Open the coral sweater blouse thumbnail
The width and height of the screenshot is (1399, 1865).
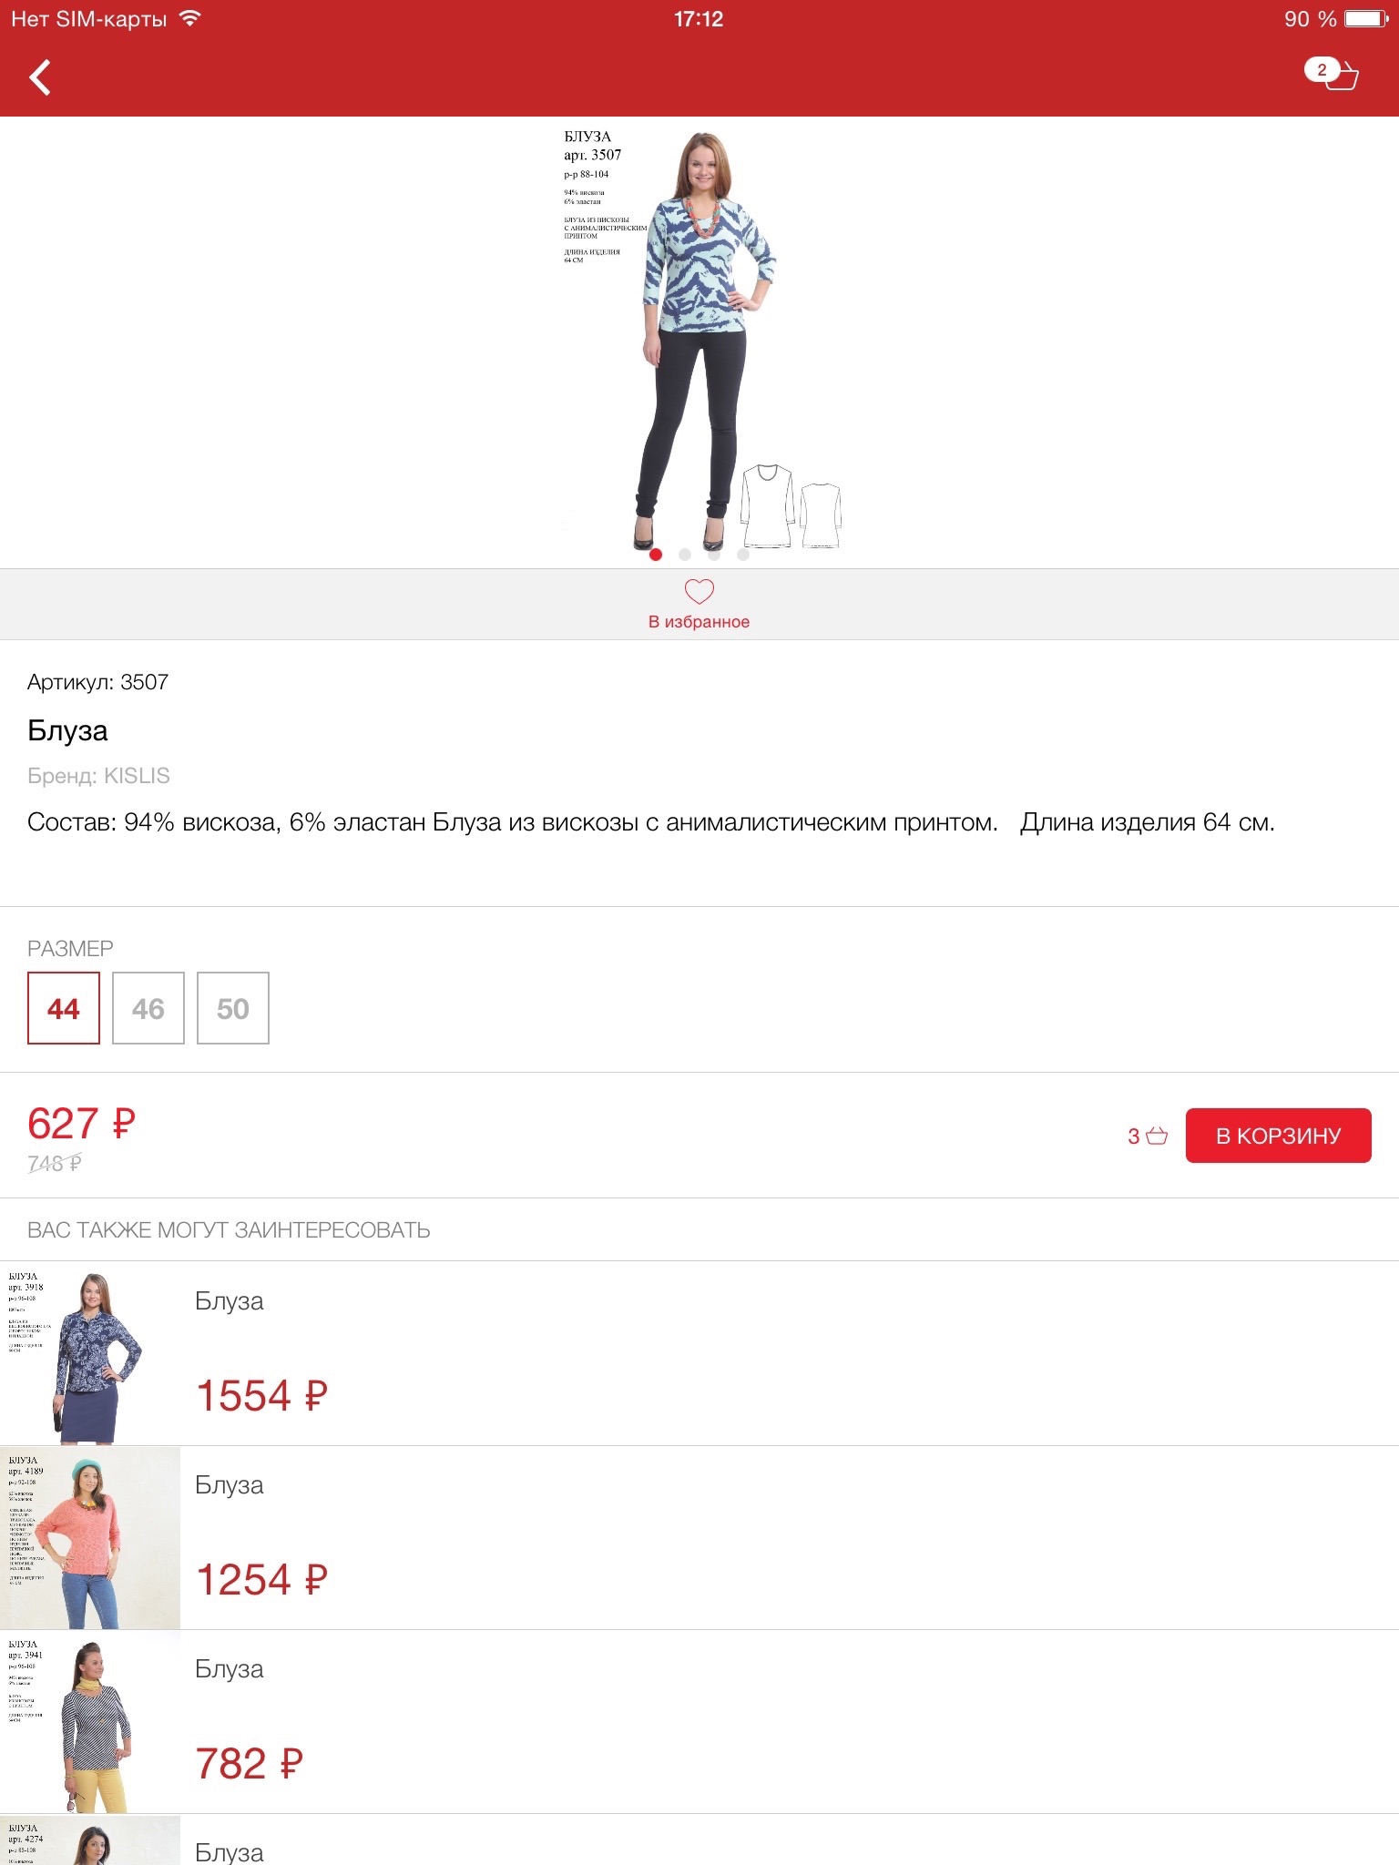(90, 1538)
